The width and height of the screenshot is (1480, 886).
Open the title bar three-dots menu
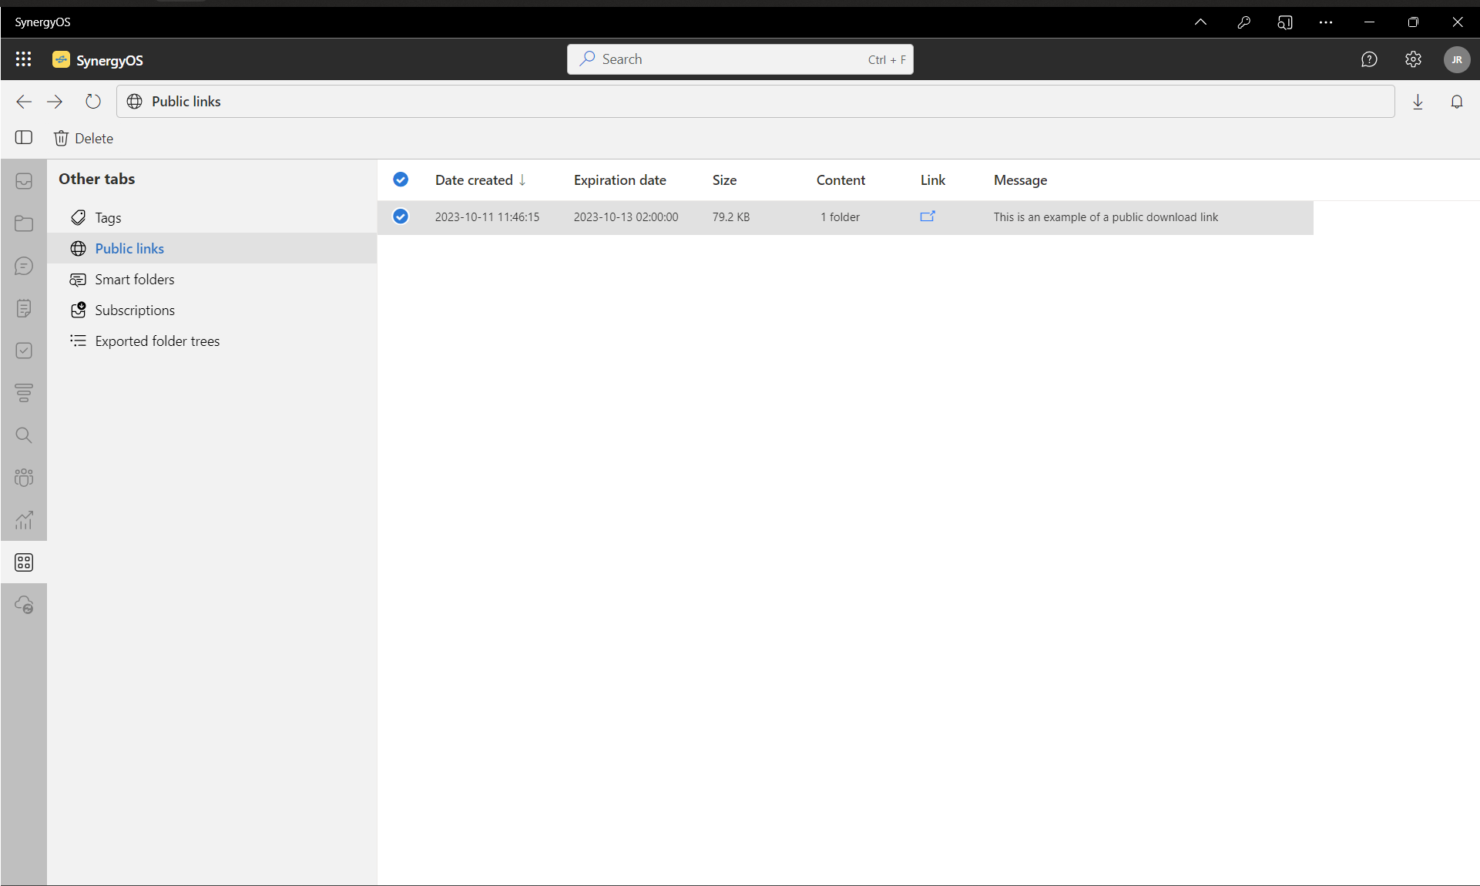tap(1325, 22)
